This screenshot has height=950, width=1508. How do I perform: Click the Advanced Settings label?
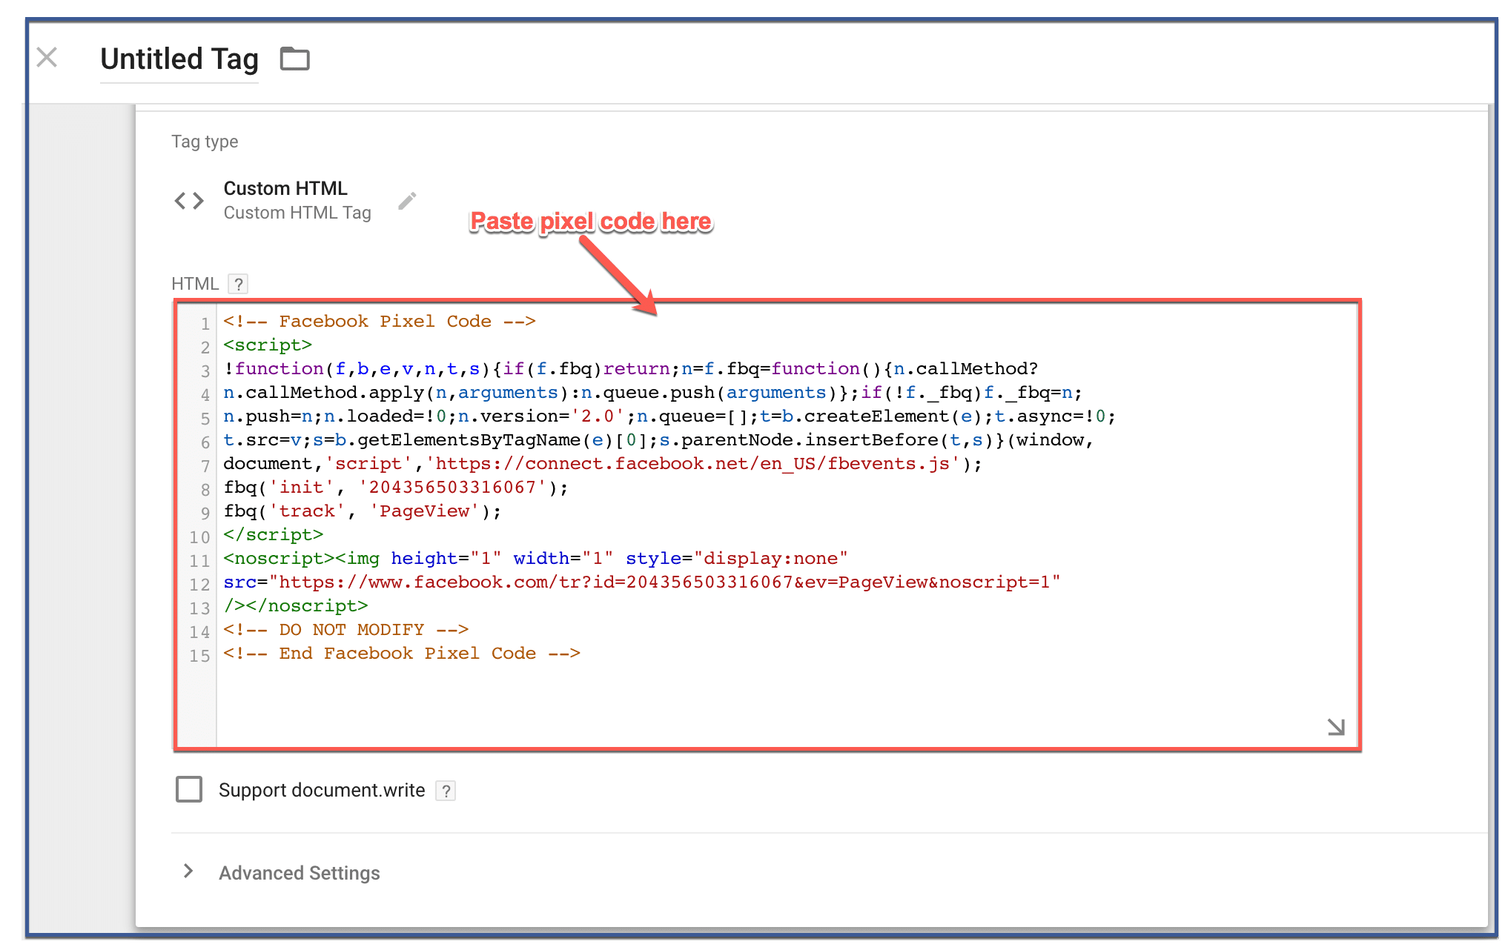[299, 873]
